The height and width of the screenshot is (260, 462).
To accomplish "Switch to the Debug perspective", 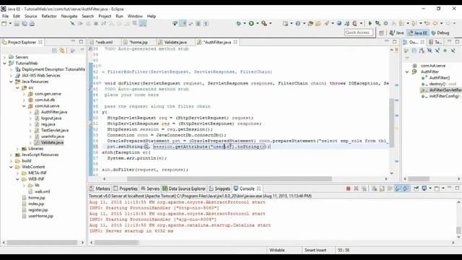I will point(440,32).
